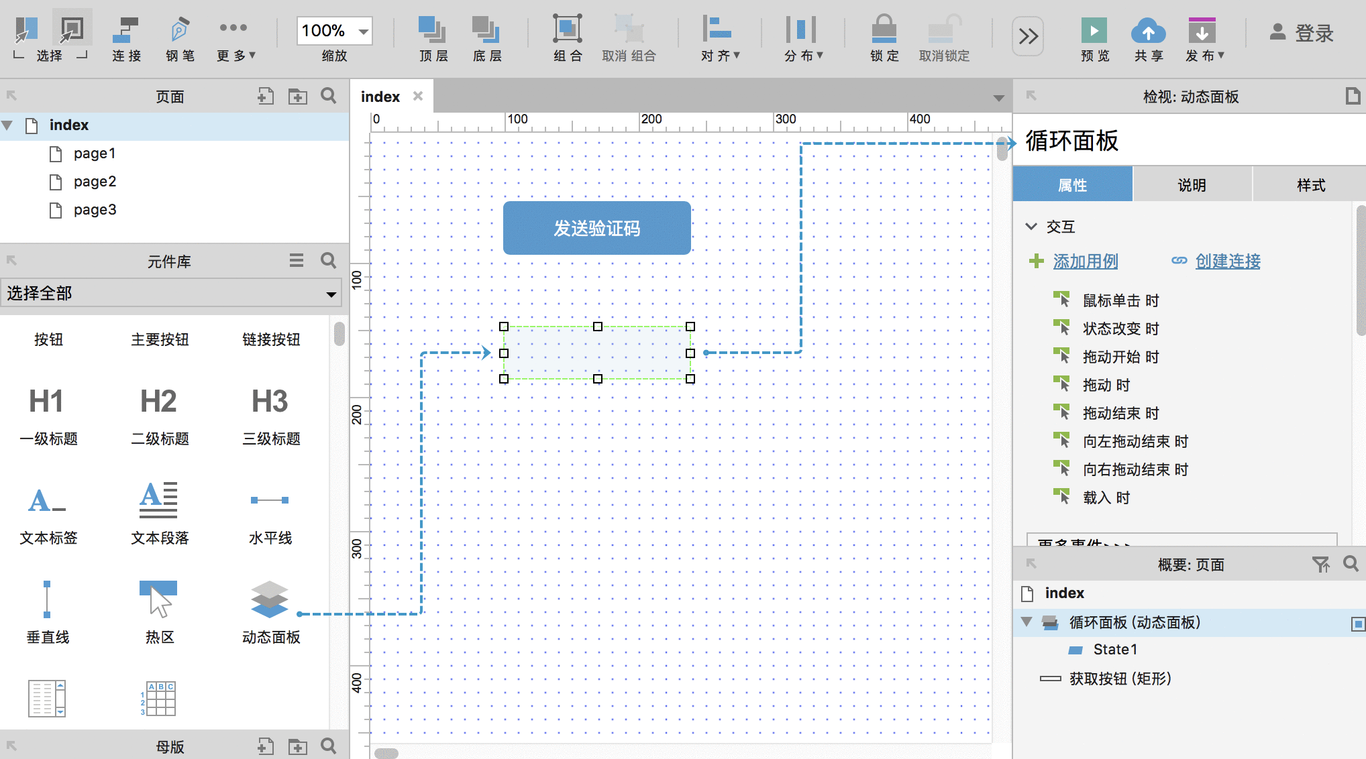Viewport: 1366px width, 759px height.
Task: Open the Publish (发布) menu
Action: coord(1204,39)
